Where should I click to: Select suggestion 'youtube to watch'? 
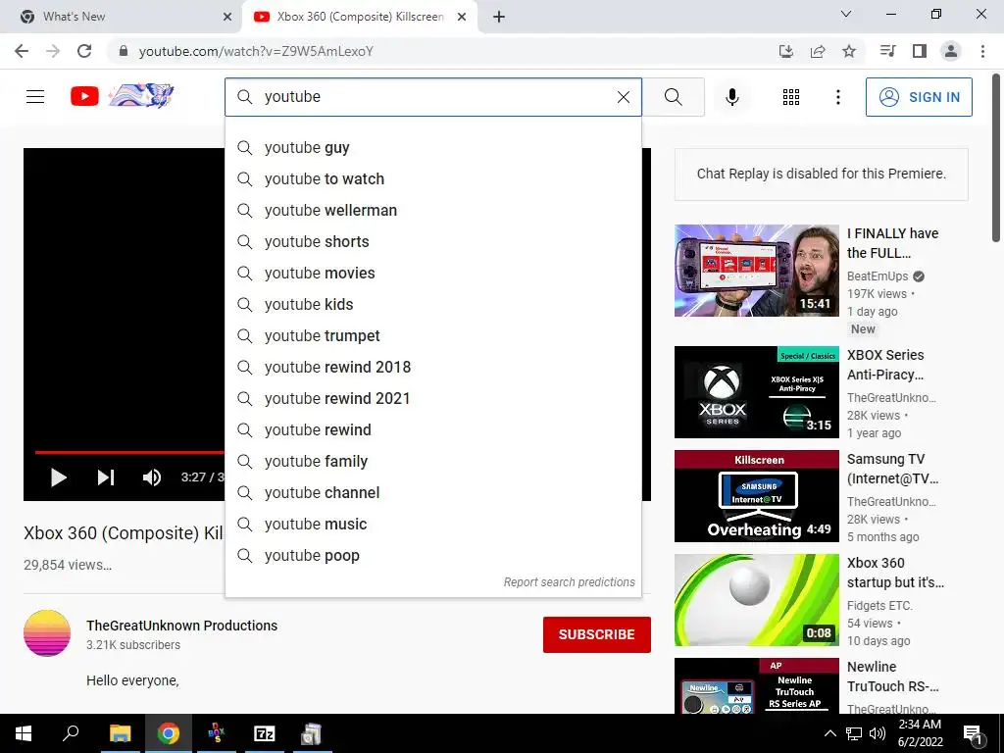coord(432,178)
